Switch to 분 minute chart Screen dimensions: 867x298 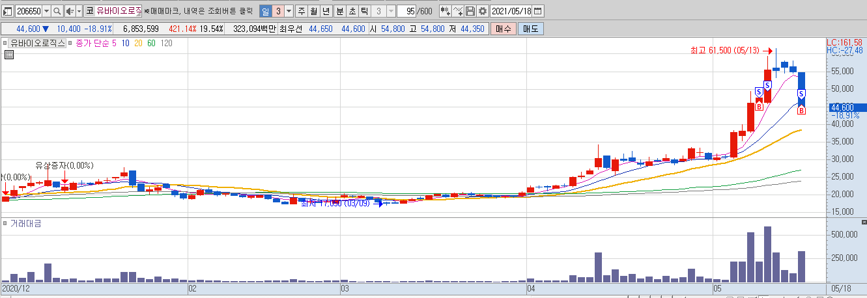(x=340, y=11)
